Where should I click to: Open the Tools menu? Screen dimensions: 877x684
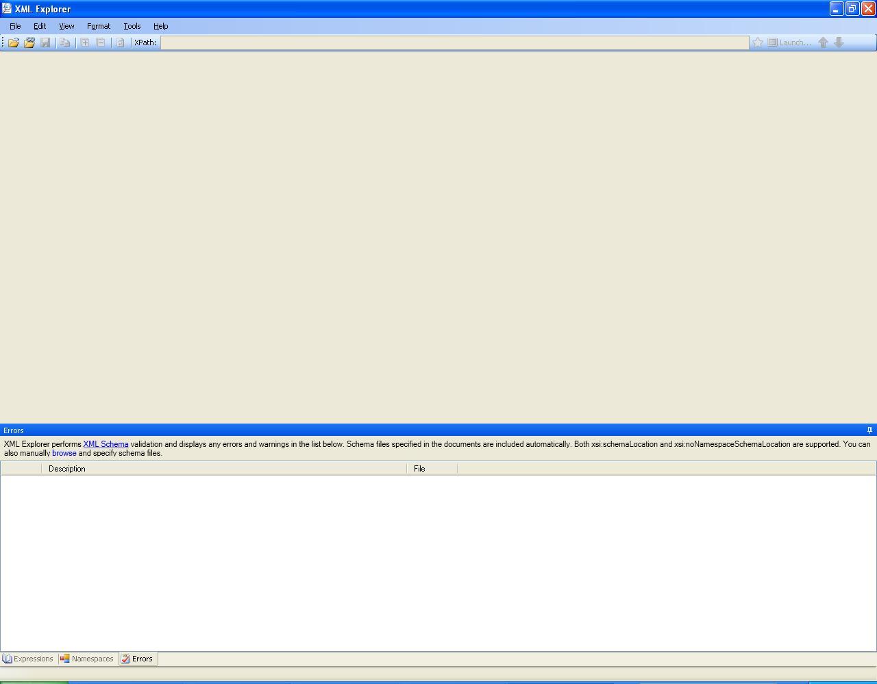[132, 26]
